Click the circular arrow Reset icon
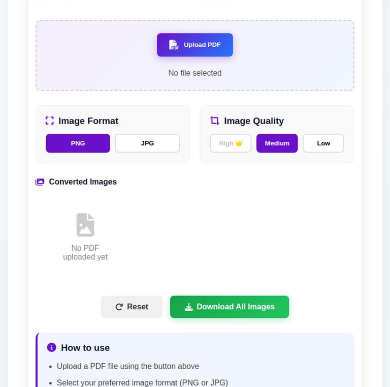Image resolution: width=390 pixels, height=387 pixels. [x=119, y=307]
